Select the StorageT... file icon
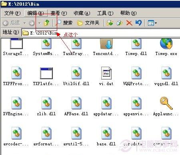Image resolution: width=180 pixels, height=155 pixels. click(16, 43)
